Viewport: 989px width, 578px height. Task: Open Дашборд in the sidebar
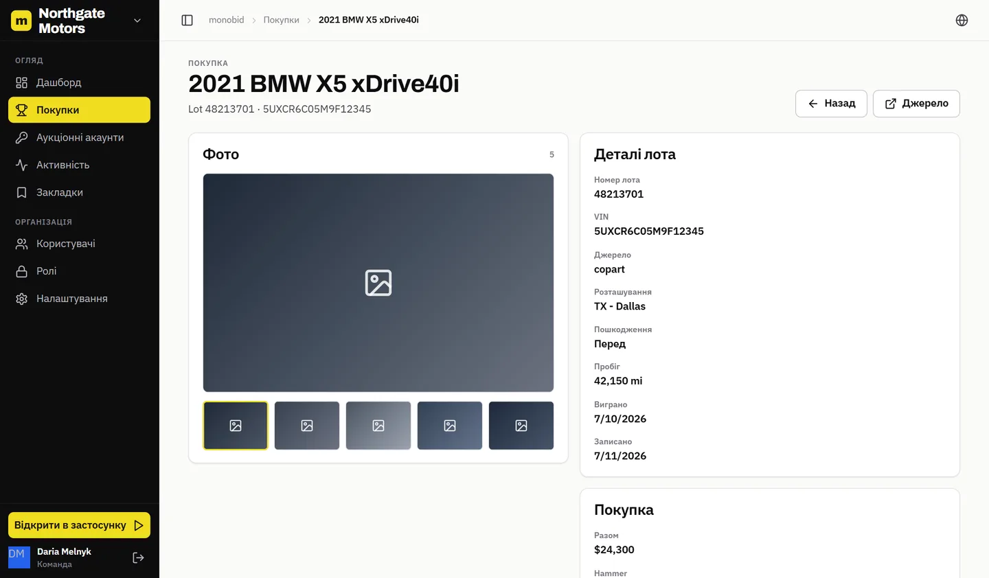point(79,82)
